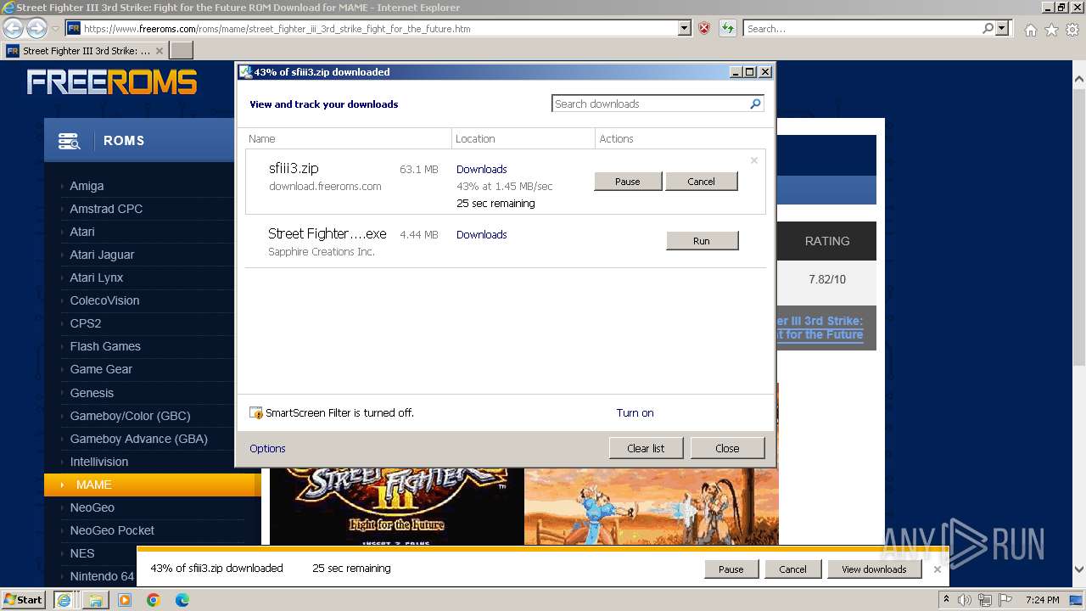The width and height of the screenshot is (1086, 611).
Task: Show hidden system tray icons
Action: point(946,600)
